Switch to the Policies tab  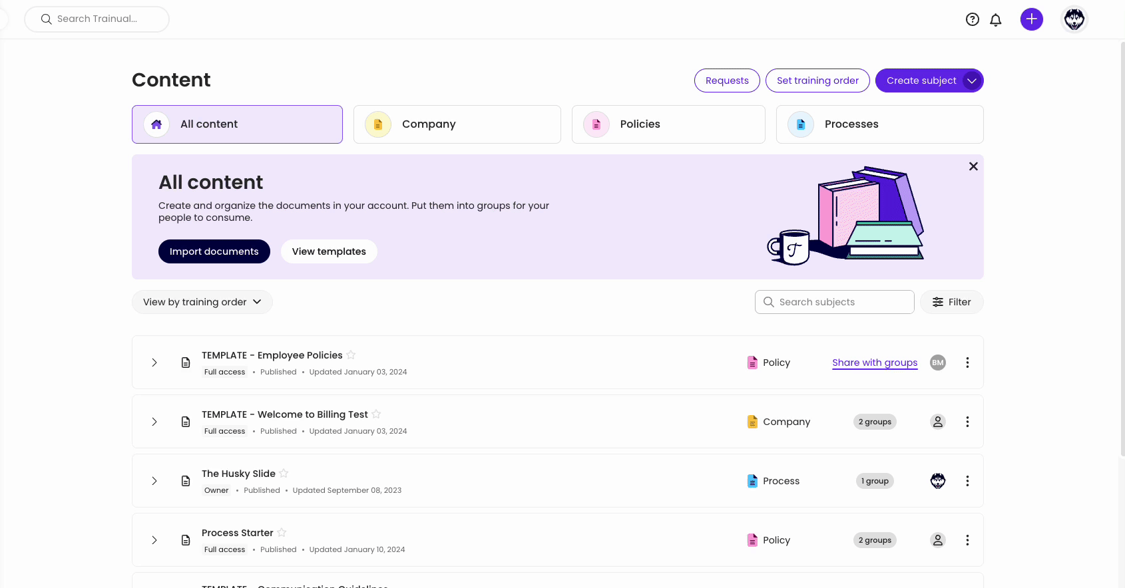click(668, 124)
